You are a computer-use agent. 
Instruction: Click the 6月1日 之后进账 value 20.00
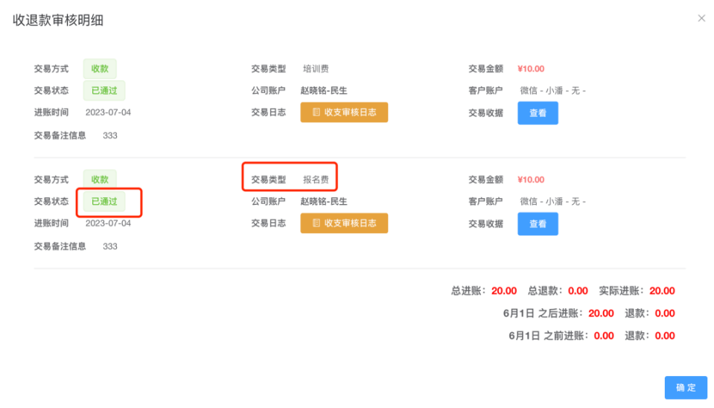coord(601,313)
